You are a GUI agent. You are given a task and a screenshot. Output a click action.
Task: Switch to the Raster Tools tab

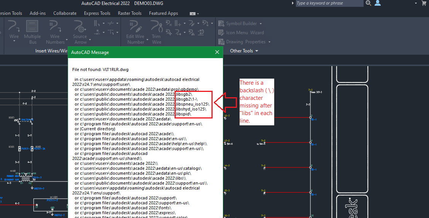point(130,13)
